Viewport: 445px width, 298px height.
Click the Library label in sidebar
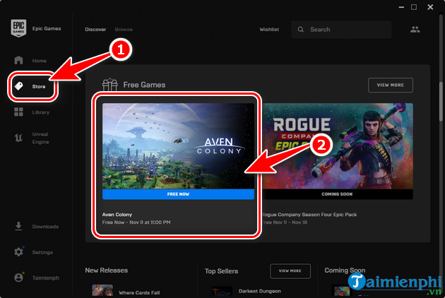point(41,112)
